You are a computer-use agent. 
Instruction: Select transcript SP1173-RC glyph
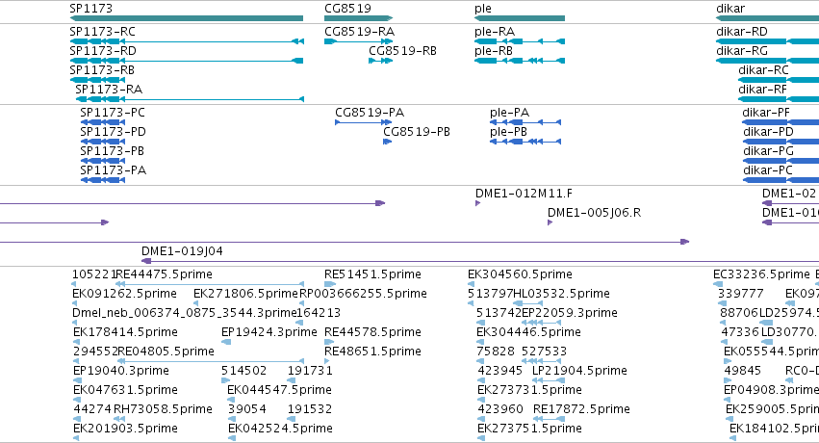[187, 41]
